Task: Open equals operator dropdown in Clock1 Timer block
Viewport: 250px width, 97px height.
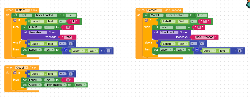Action: [62, 74]
